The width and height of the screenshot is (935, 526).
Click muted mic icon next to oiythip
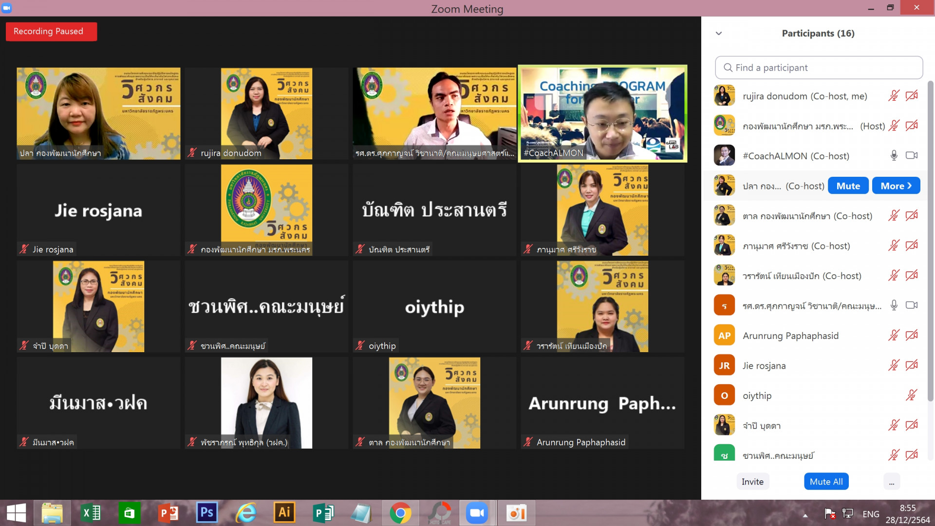tap(911, 395)
